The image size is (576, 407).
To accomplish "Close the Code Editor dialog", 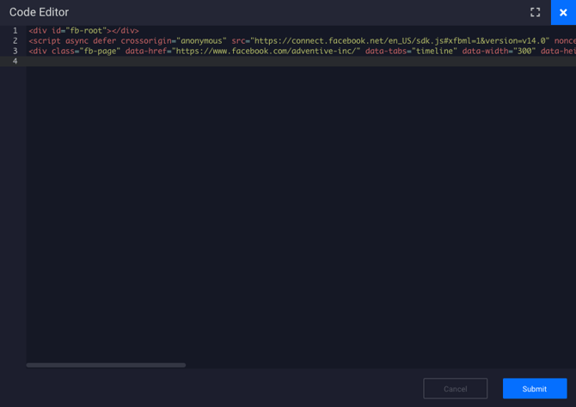I will (x=563, y=13).
